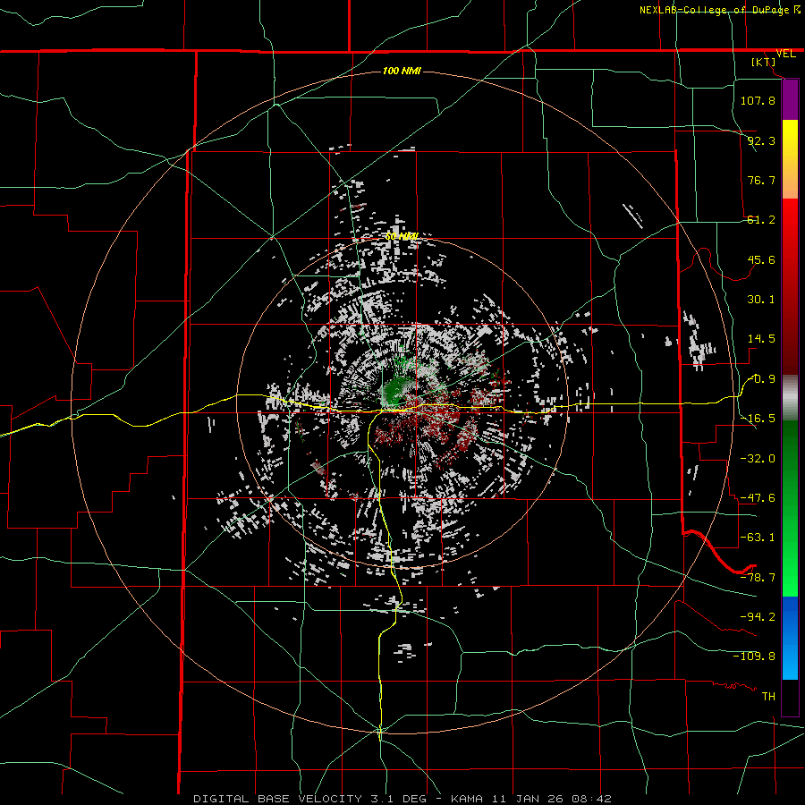Viewport: 805px width, 805px height.
Task: Click the 107.8 value on velocity scale
Action: pos(758,100)
